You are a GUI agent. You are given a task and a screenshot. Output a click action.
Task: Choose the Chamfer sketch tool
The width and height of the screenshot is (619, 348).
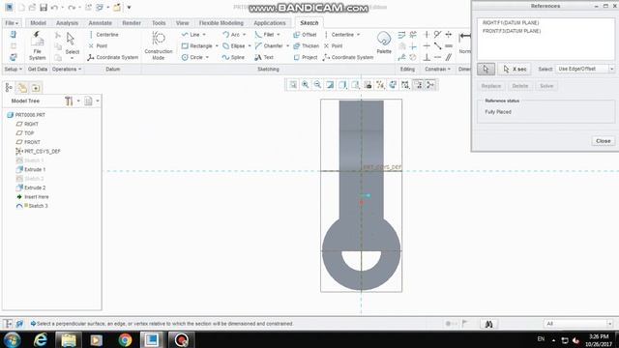coord(269,46)
